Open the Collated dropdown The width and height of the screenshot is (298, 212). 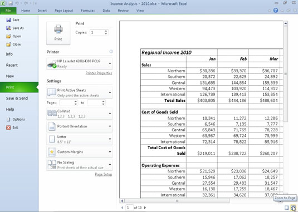(110, 114)
